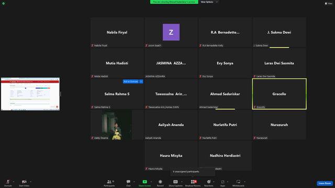Select the zoom baa01 participant tile

(171, 32)
